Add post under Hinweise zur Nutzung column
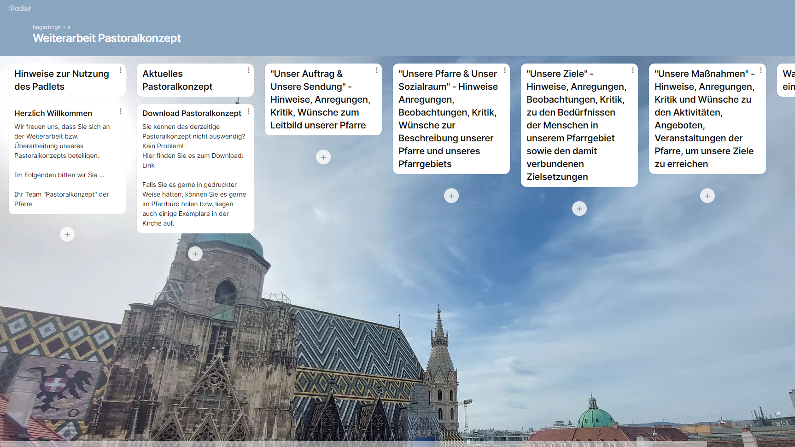The width and height of the screenshot is (795, 447). tap(67, 235)
